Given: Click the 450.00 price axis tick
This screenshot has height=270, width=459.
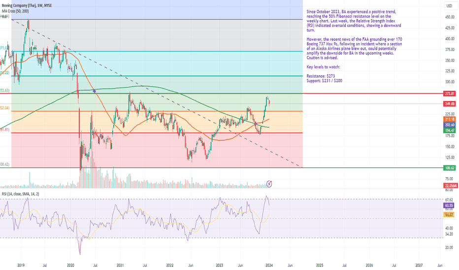Looking at the screenshot, I should [x=450, y=17].
